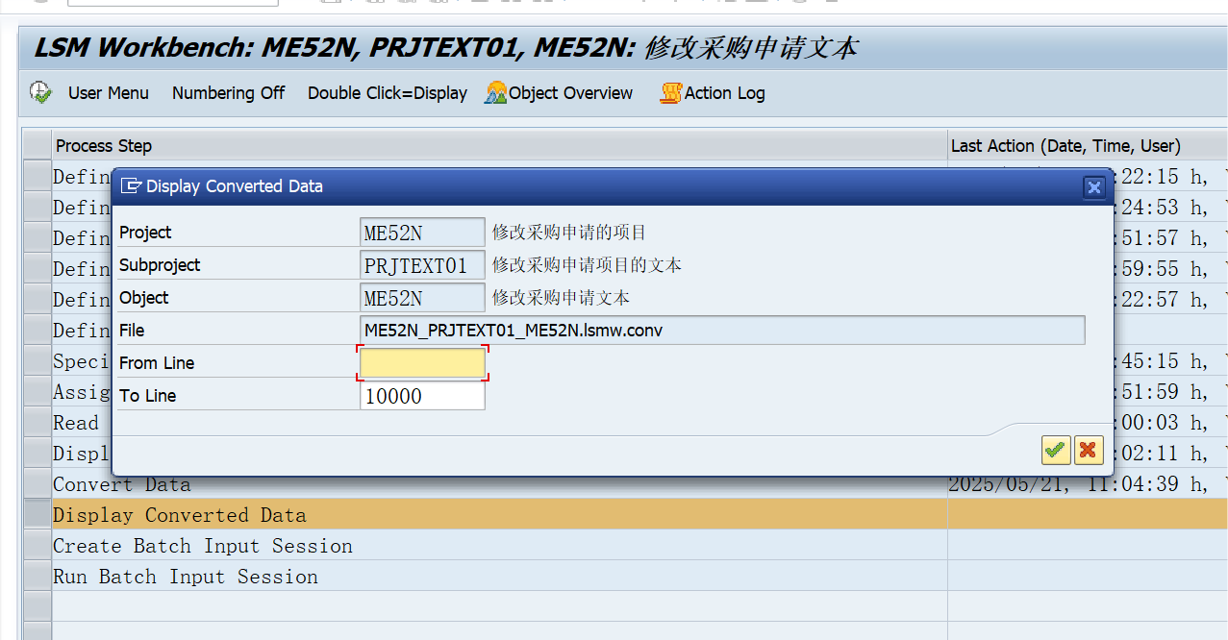Click the 修改采购申请项目的文本 subproject description
This screenshot has width=1228, height=640.
coord(587,264)
